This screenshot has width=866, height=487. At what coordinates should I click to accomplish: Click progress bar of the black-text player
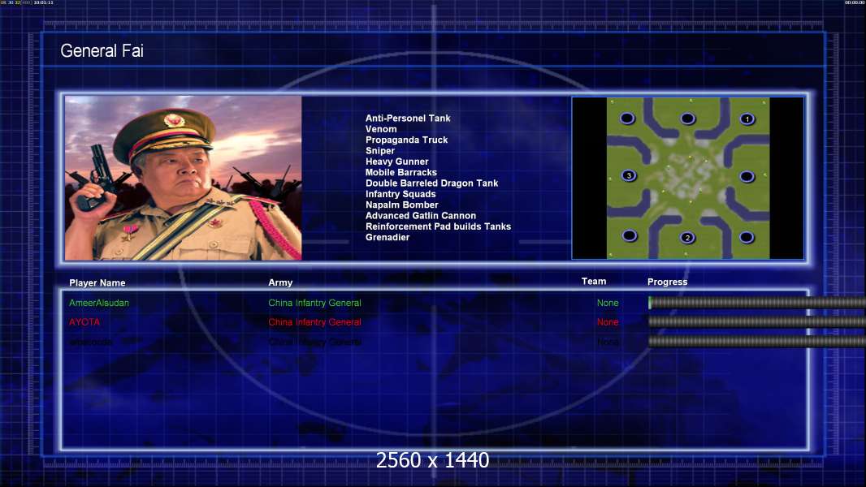point(756,342)
